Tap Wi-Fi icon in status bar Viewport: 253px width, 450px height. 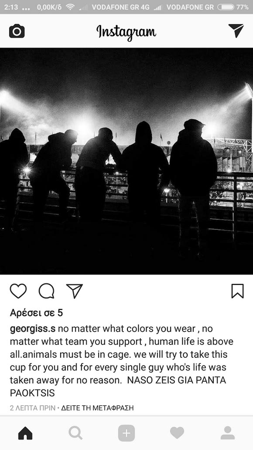[70, 7]
